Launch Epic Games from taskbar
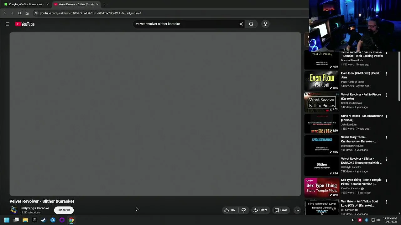401x225 pixels. pos(34,220)
